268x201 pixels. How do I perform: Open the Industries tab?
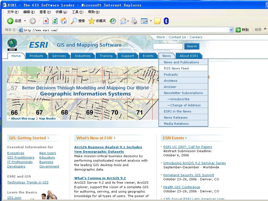tap(83, 56)
